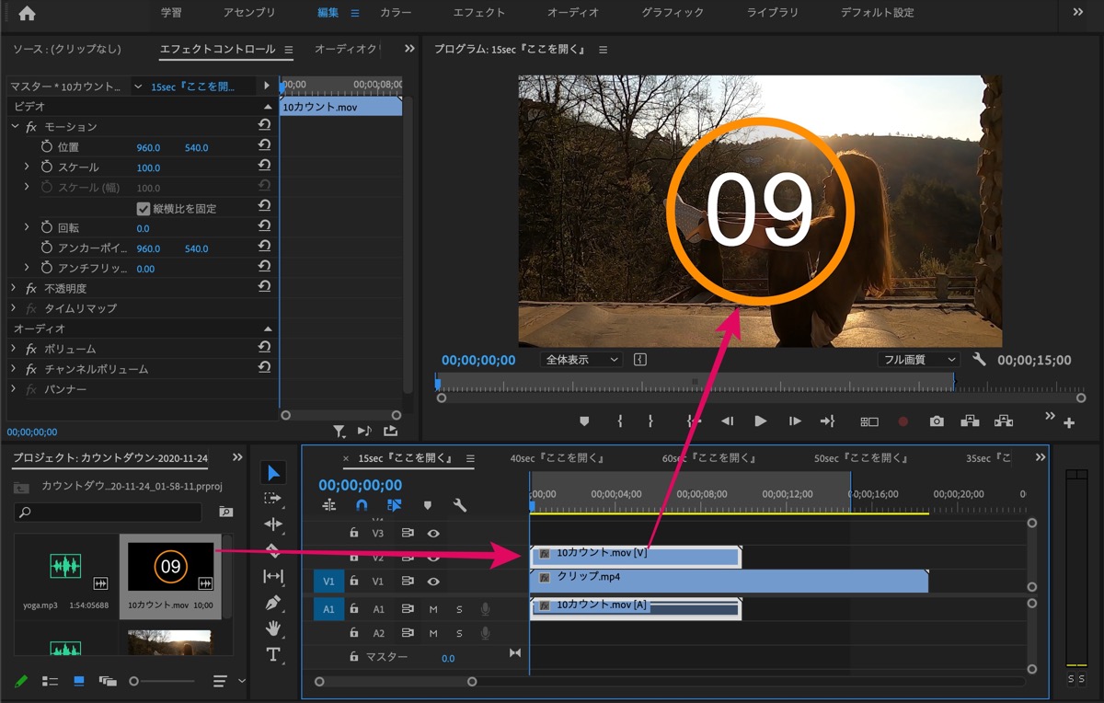Open timeline display settings wrench
1104x703 pixels.
(460, 505)
